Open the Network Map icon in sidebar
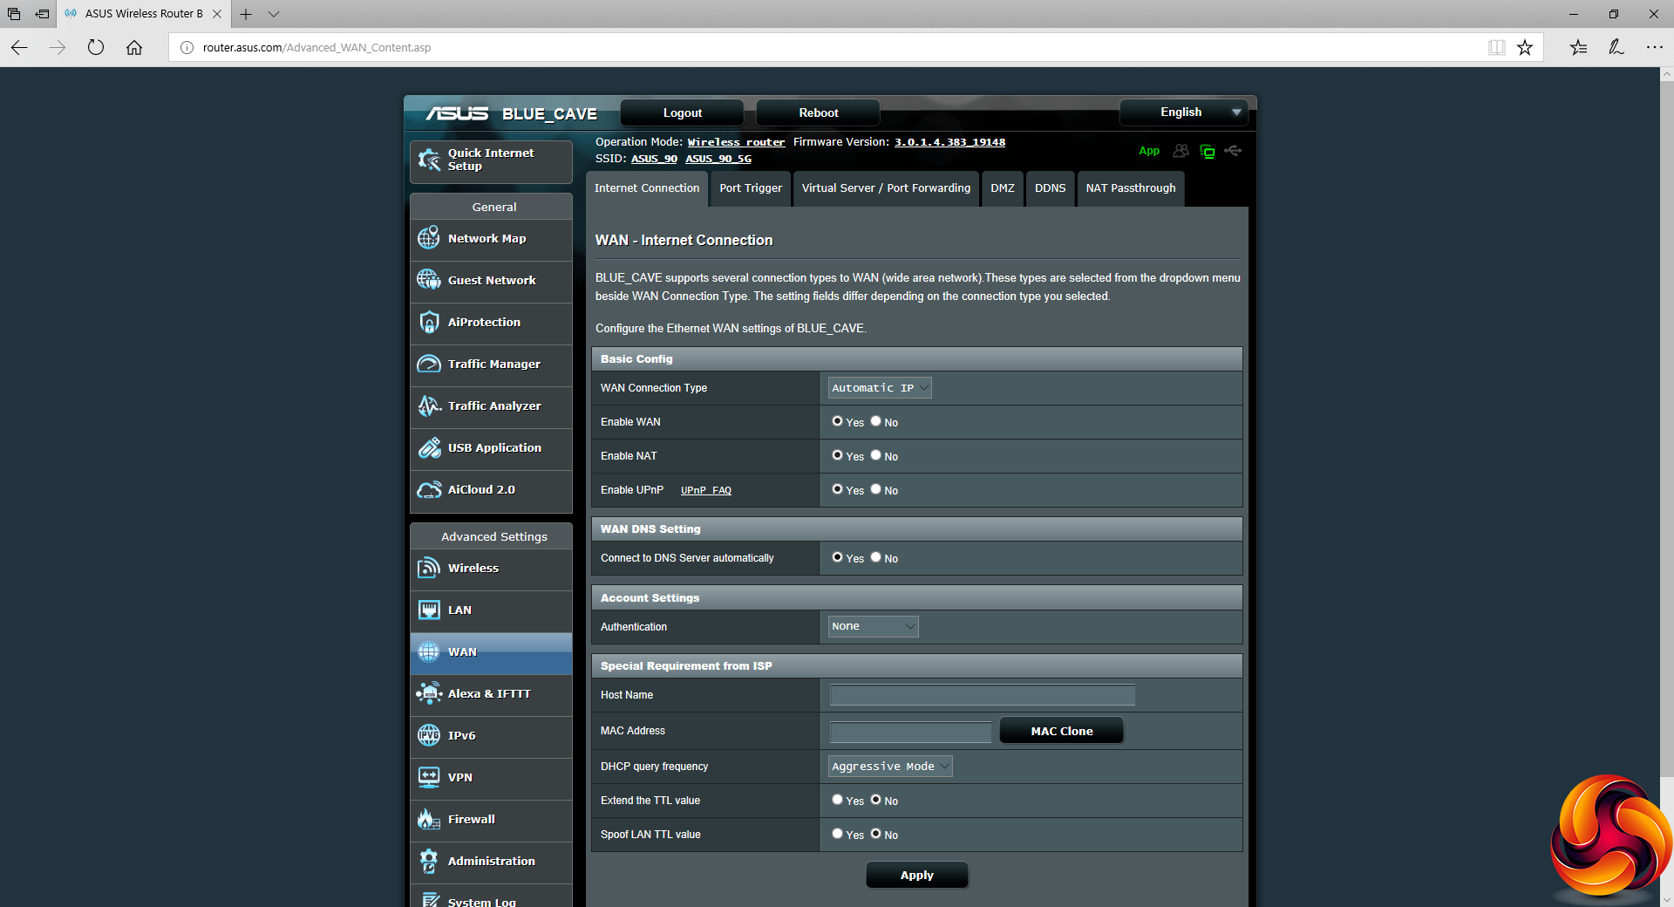Image resolution: width=1674 pixels, height=907 pixels. (x=429, y=238)
